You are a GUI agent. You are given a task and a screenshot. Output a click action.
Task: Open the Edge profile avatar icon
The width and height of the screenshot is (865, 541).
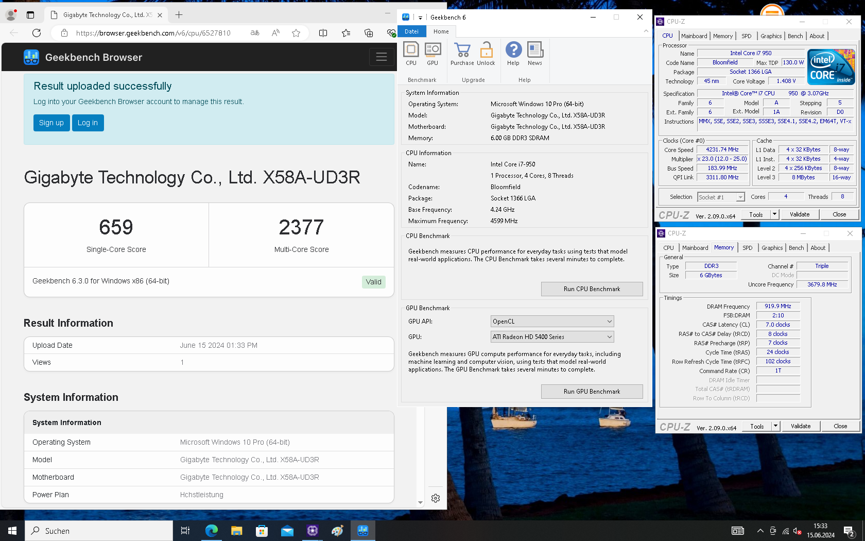pyautogui.click(x=11, y=15)
